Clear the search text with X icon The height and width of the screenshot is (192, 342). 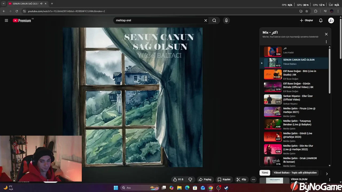coord(206,21)
